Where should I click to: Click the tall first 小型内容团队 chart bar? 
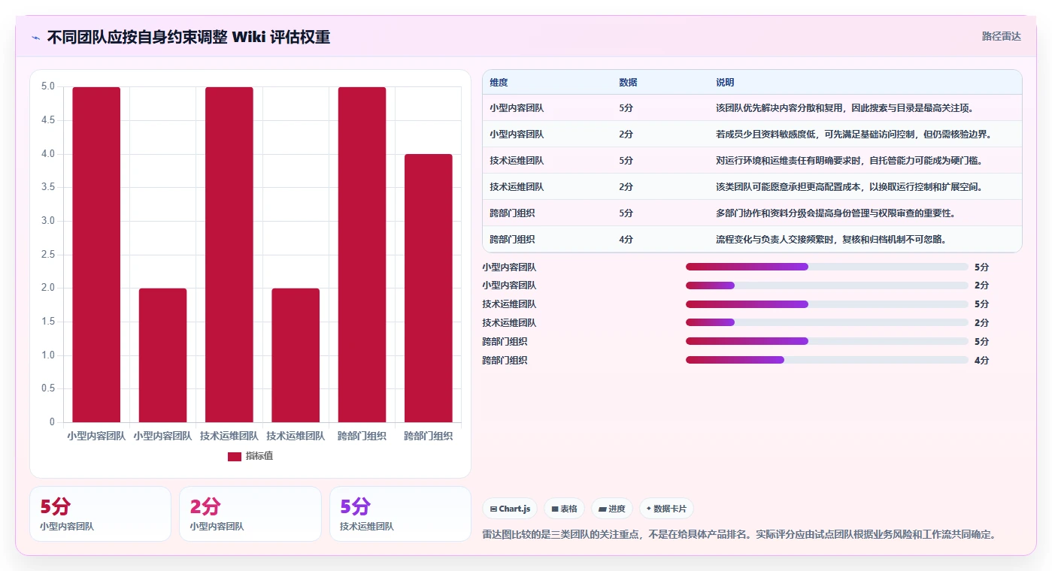pos(96,255)
